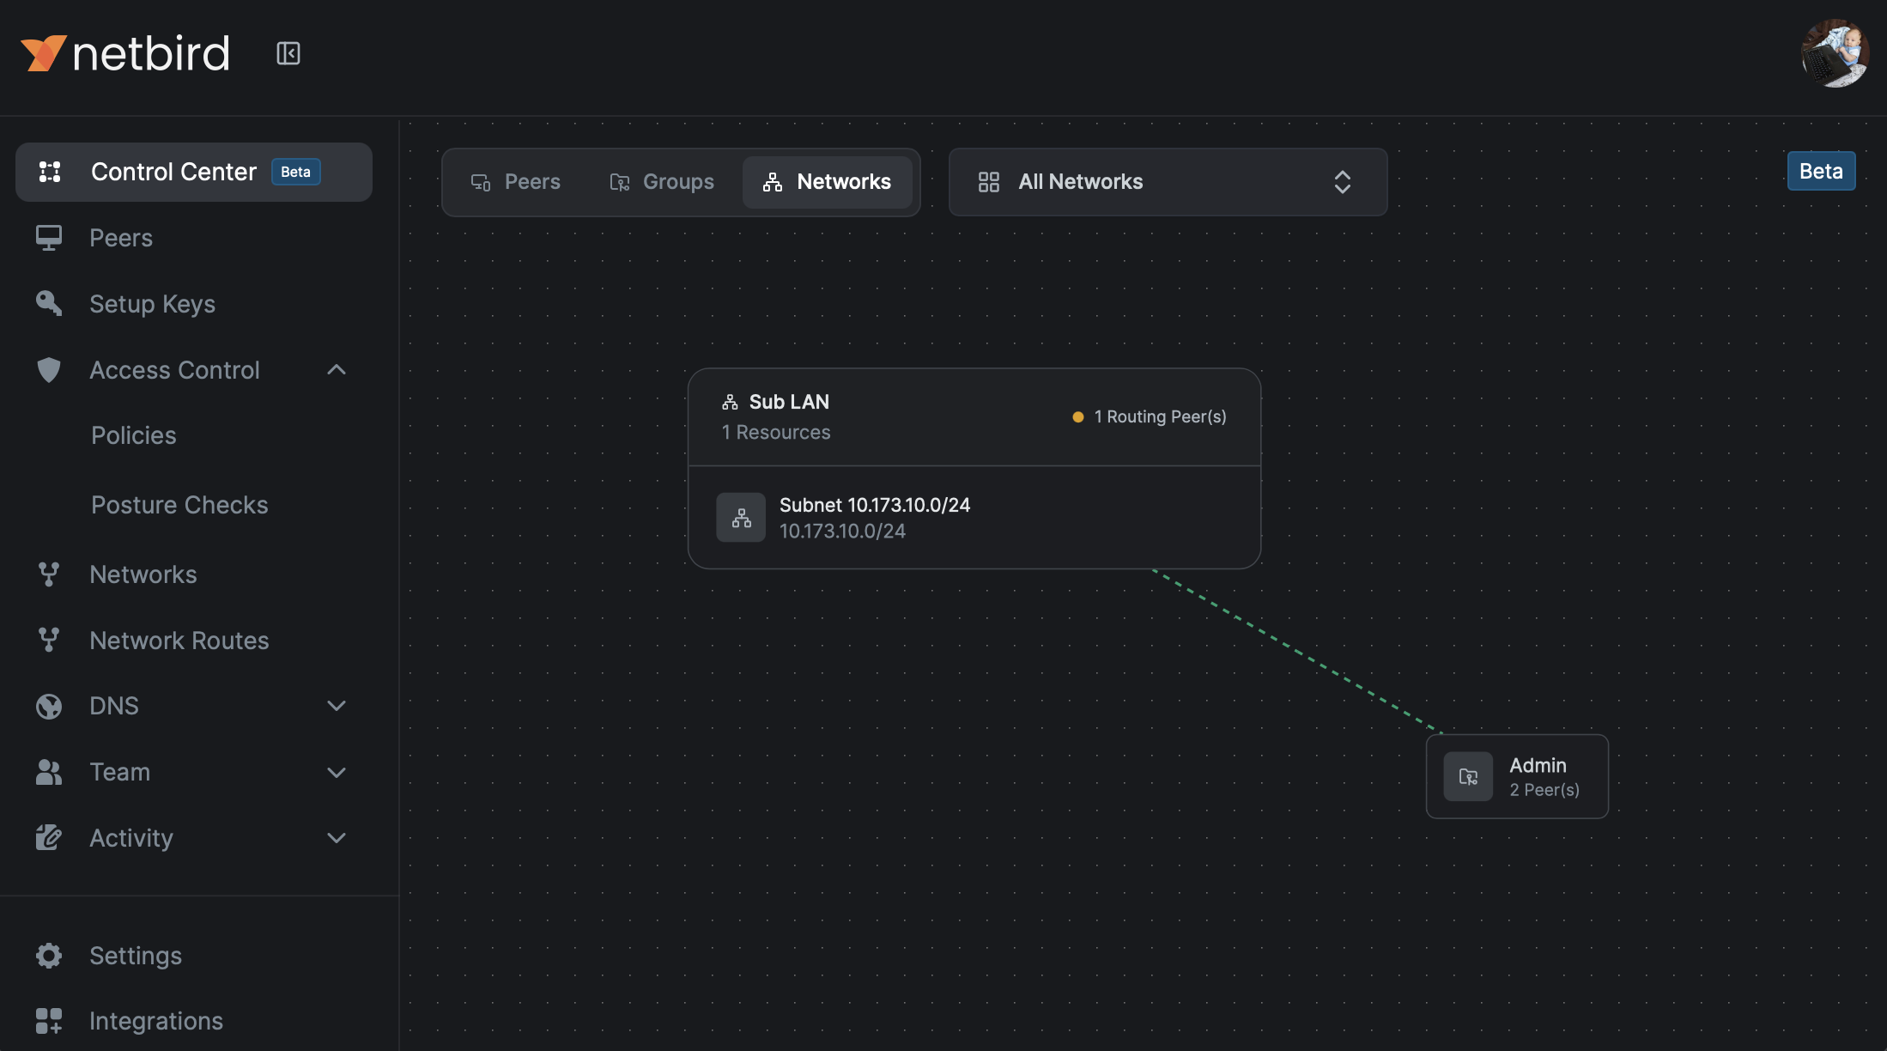This screenshot has height=1051, width=1887.
Task: Select the Access Control shield icon
Action: click(x=49, y=369)
